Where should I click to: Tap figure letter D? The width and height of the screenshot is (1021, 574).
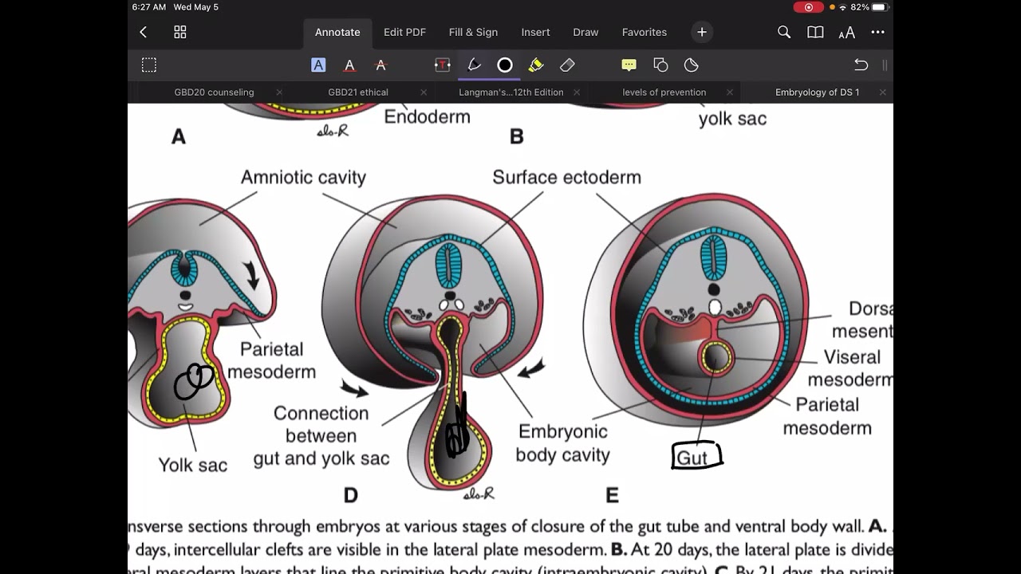350,495
